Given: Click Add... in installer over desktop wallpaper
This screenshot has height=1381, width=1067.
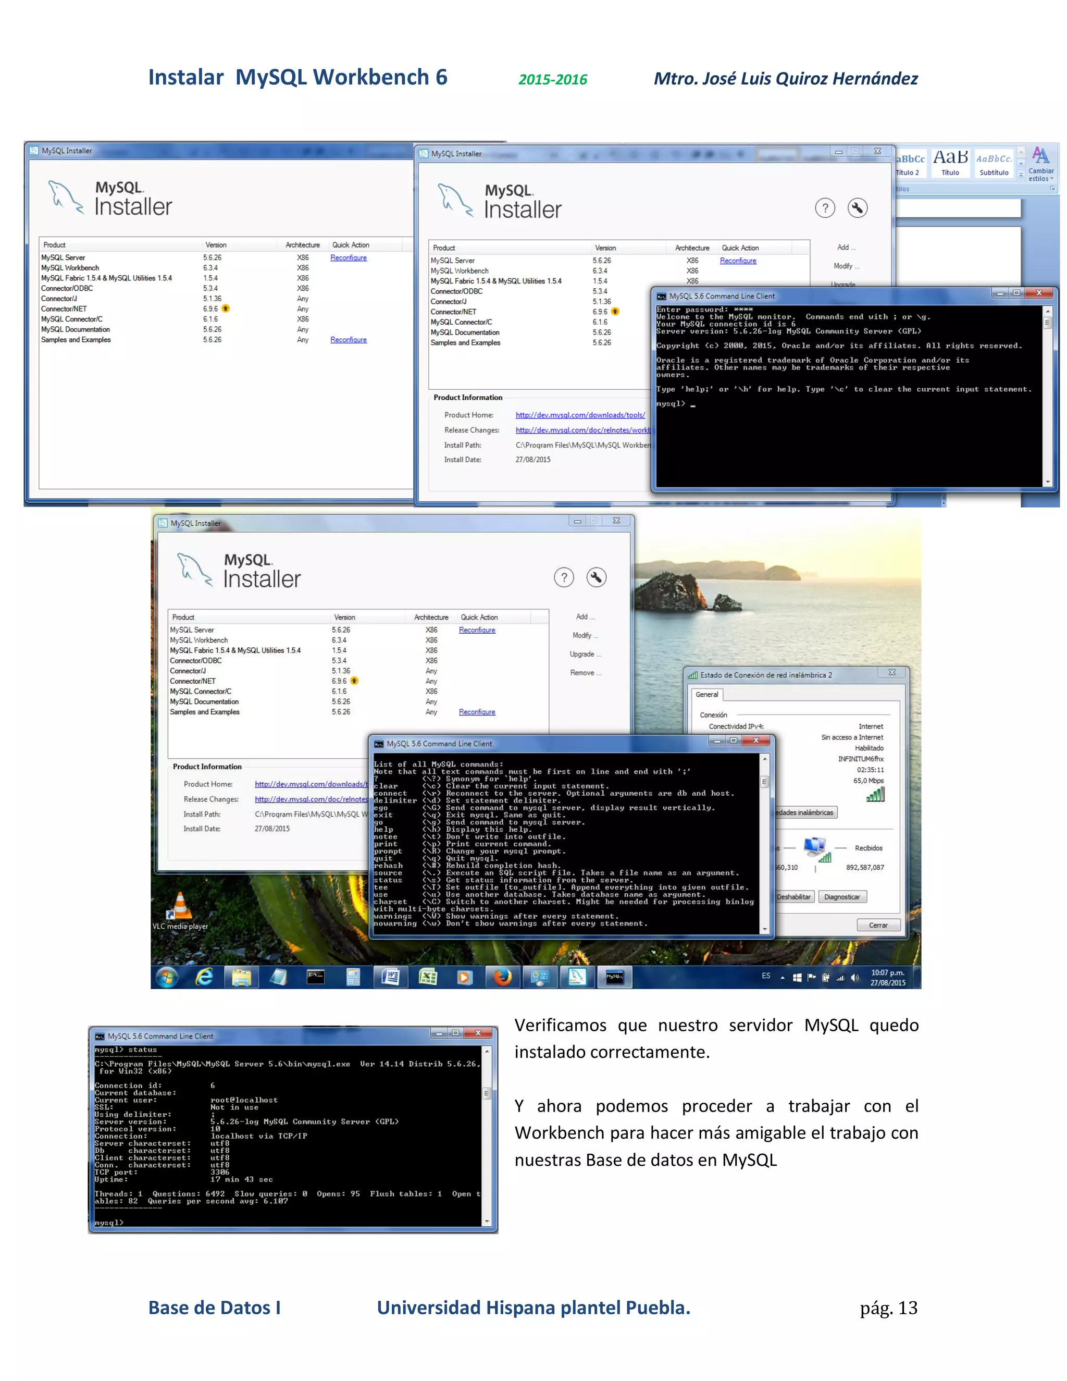Looking at the screenshot, I should [585, 616].
